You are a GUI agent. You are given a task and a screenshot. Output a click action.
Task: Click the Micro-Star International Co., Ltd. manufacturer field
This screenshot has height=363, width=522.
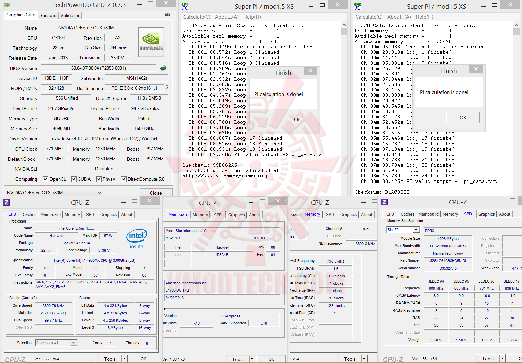pos(222,231)
